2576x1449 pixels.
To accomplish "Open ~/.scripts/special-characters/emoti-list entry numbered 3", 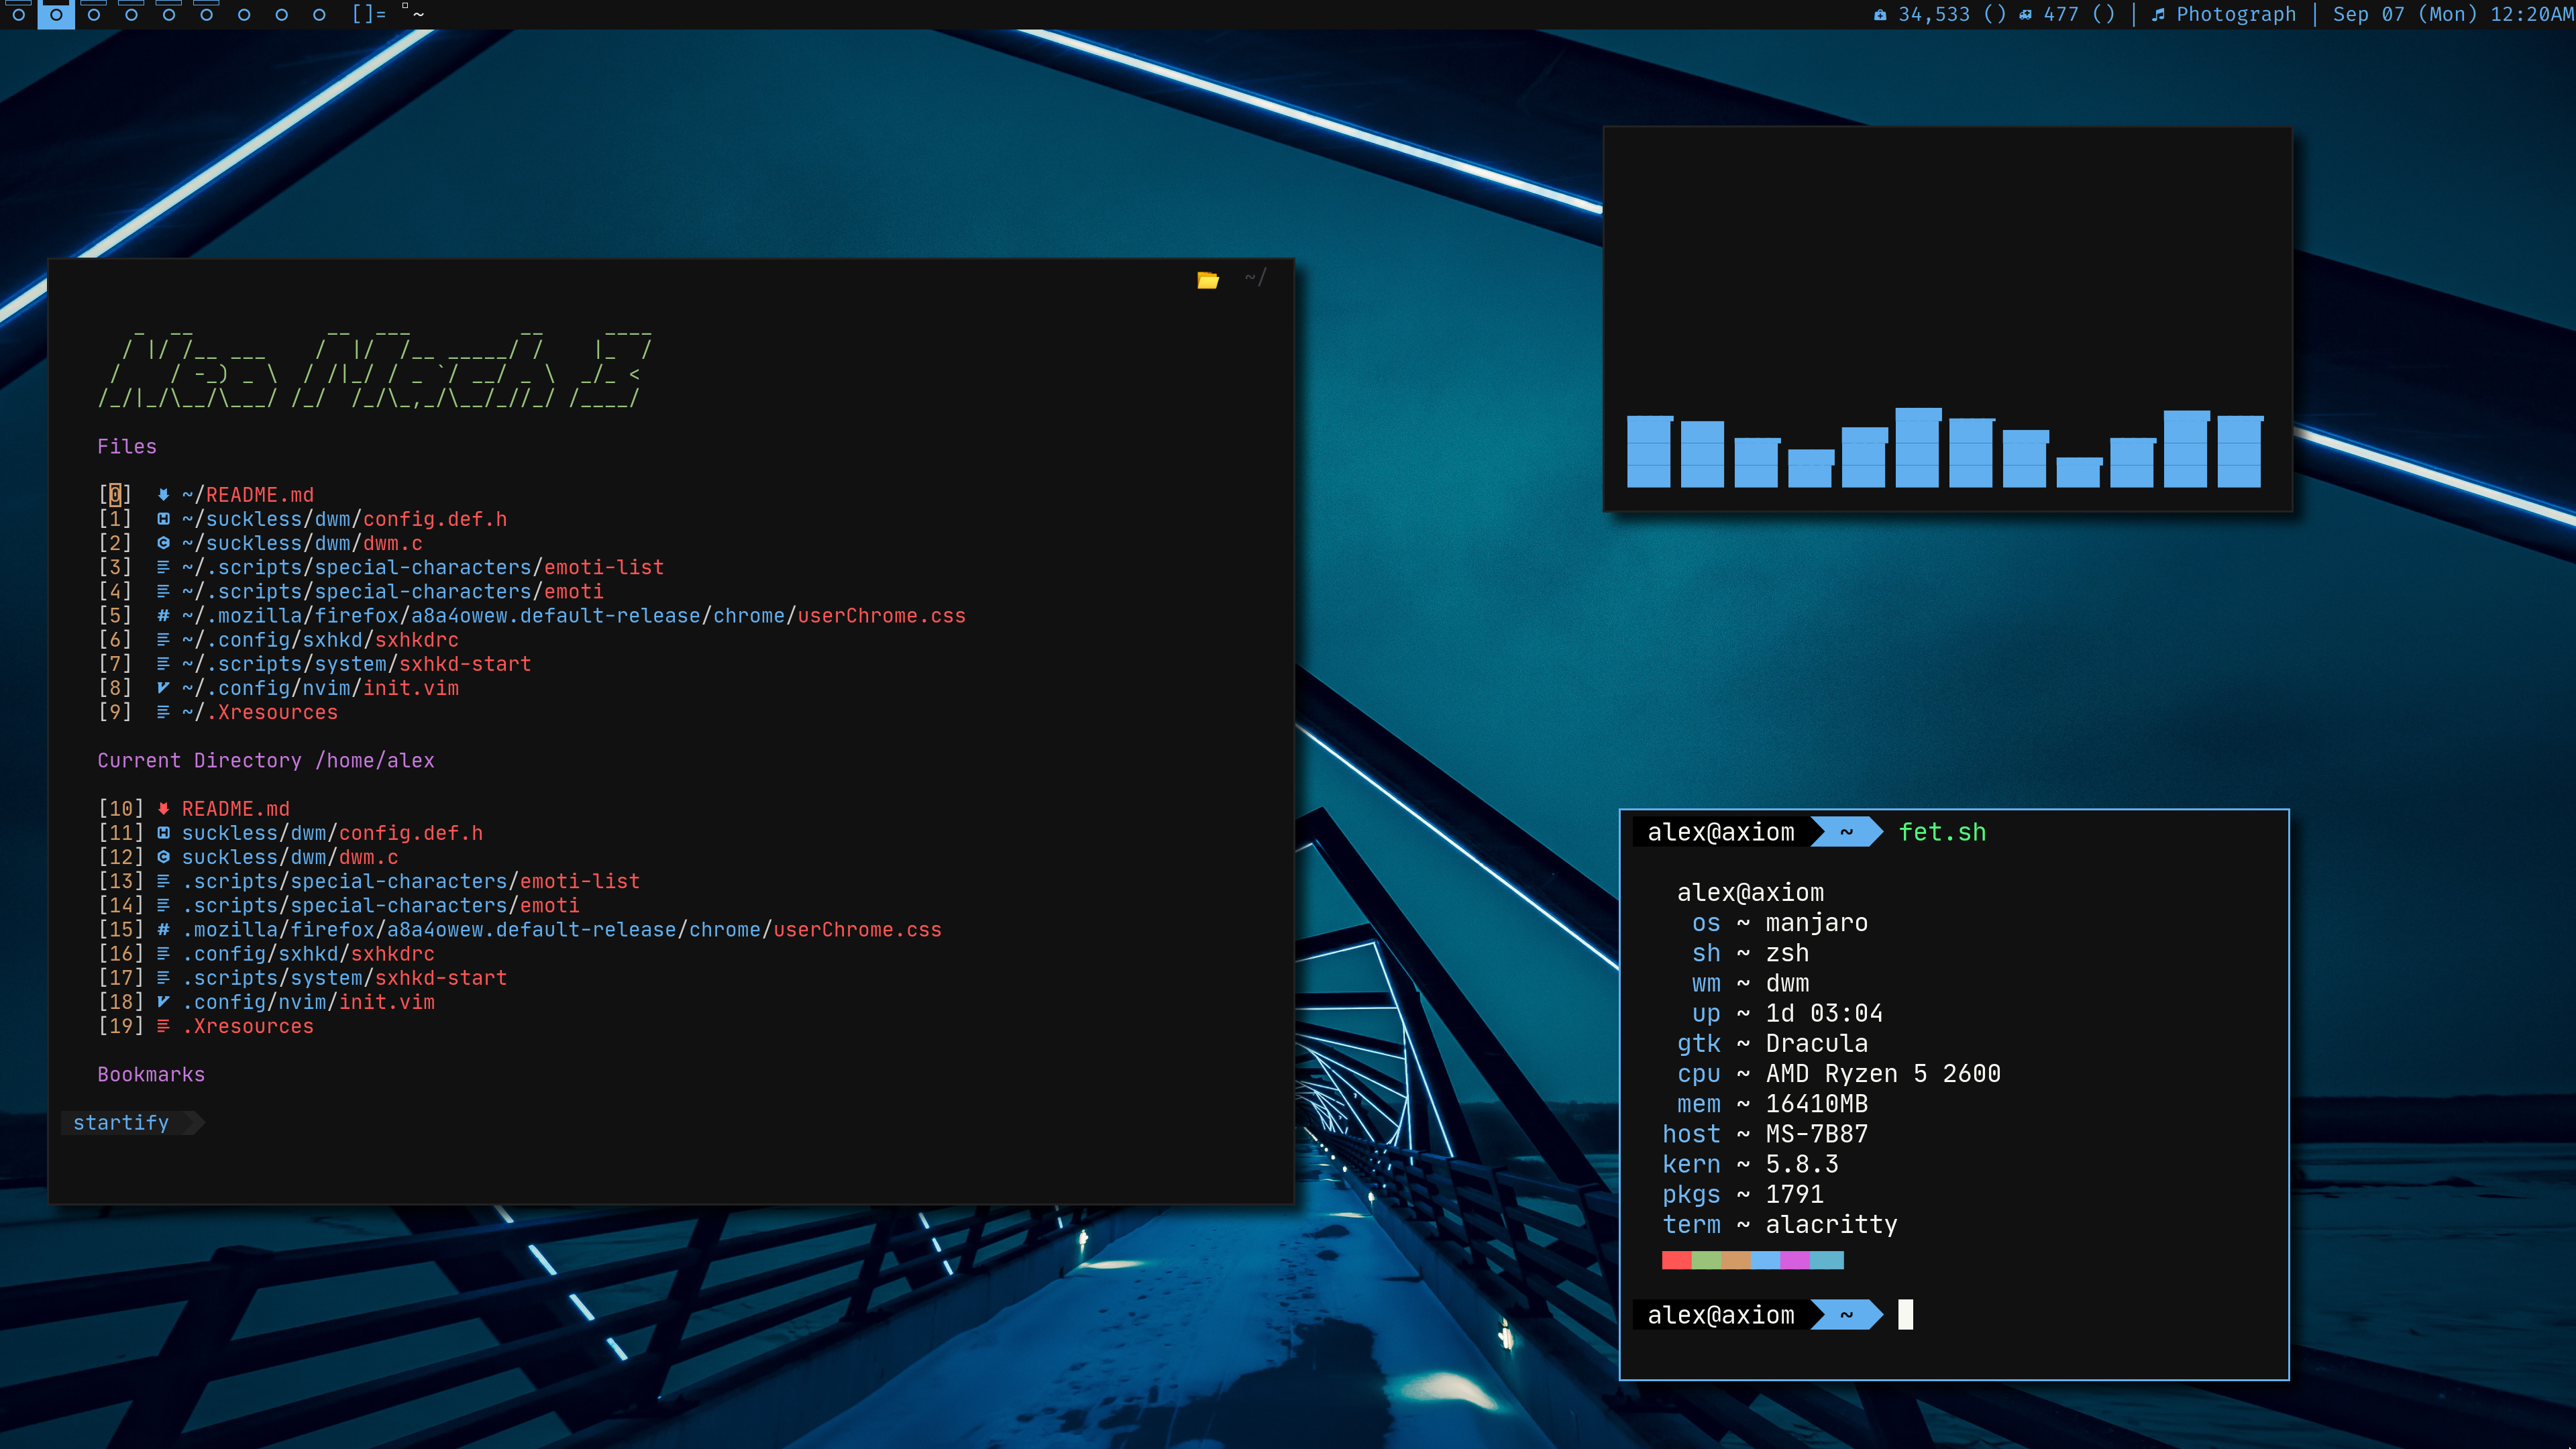I will (x=422, y=568).
